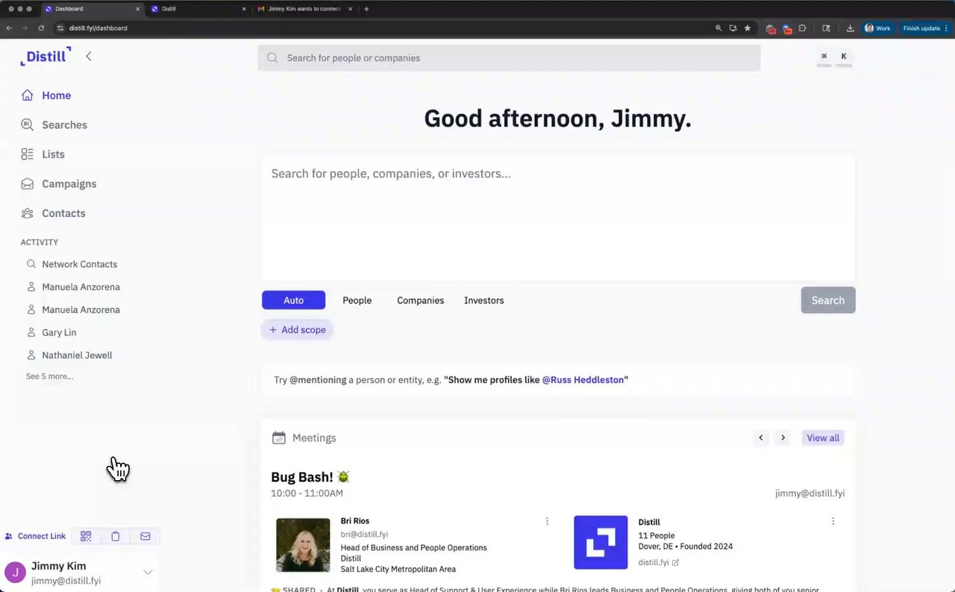The width and height of the screenshot is (955, 592).
Task: Click the Bri Rios name
Action: (x=355, y=521)
